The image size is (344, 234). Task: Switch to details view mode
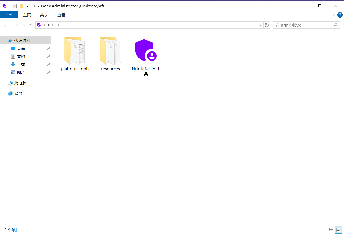coord(331,230)
